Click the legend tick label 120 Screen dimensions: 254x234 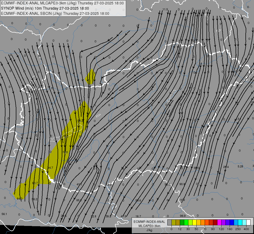click(x=222, y=229)
